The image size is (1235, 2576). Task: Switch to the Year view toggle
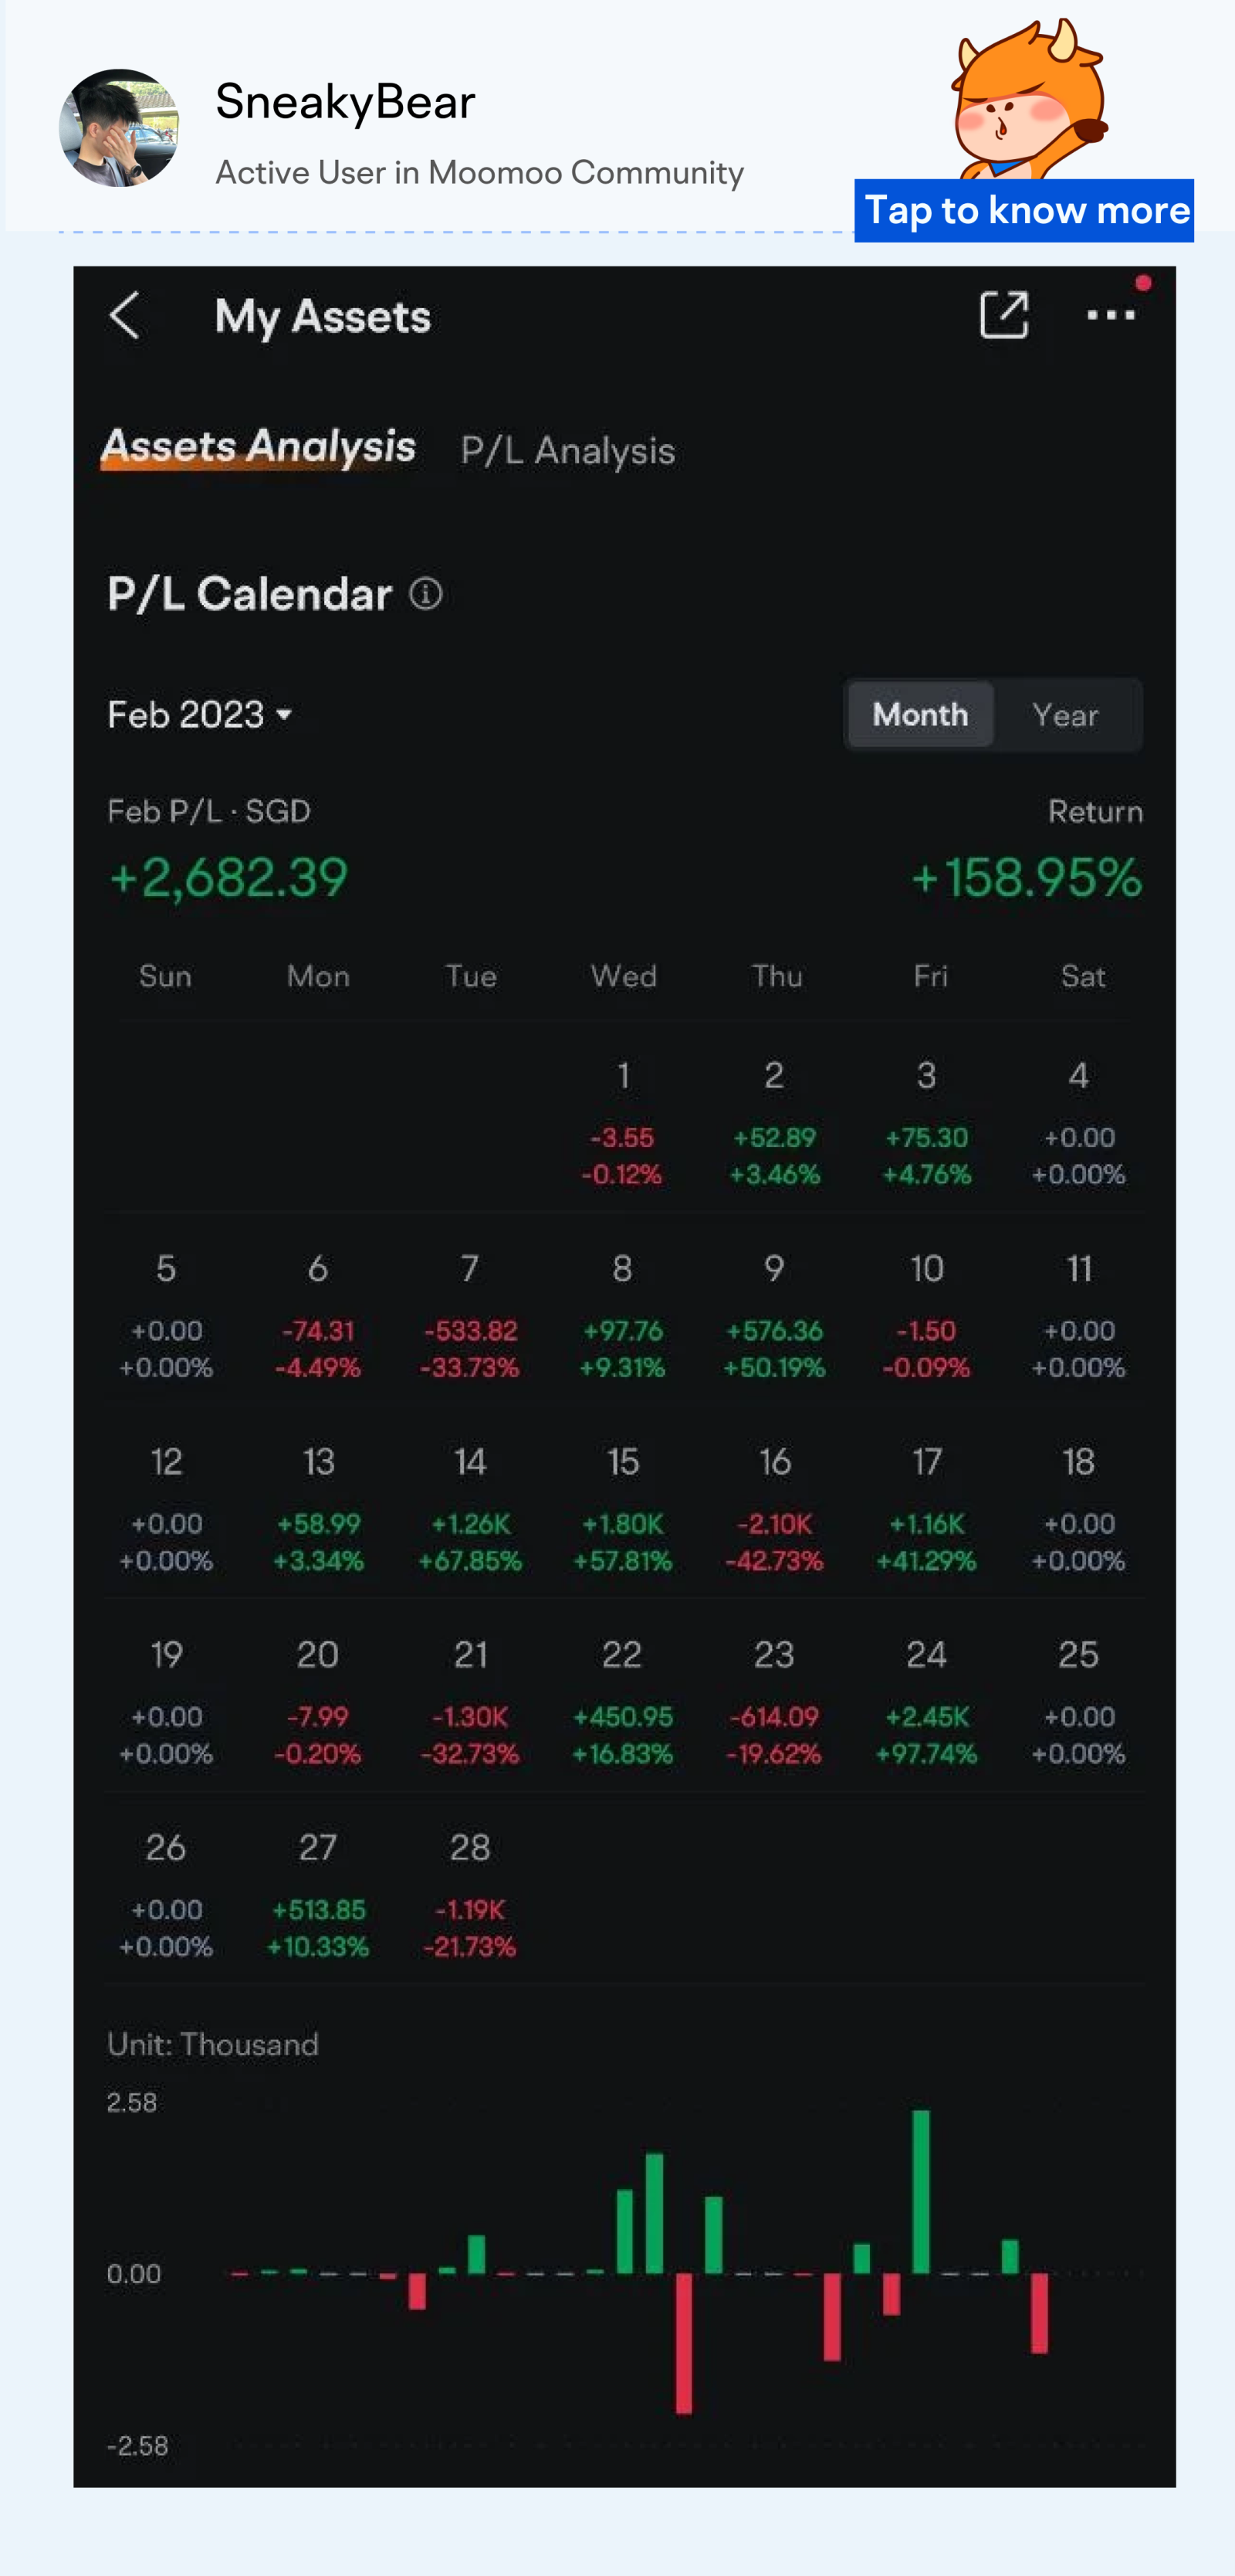pyautogui.click(x=1065, y=715)
